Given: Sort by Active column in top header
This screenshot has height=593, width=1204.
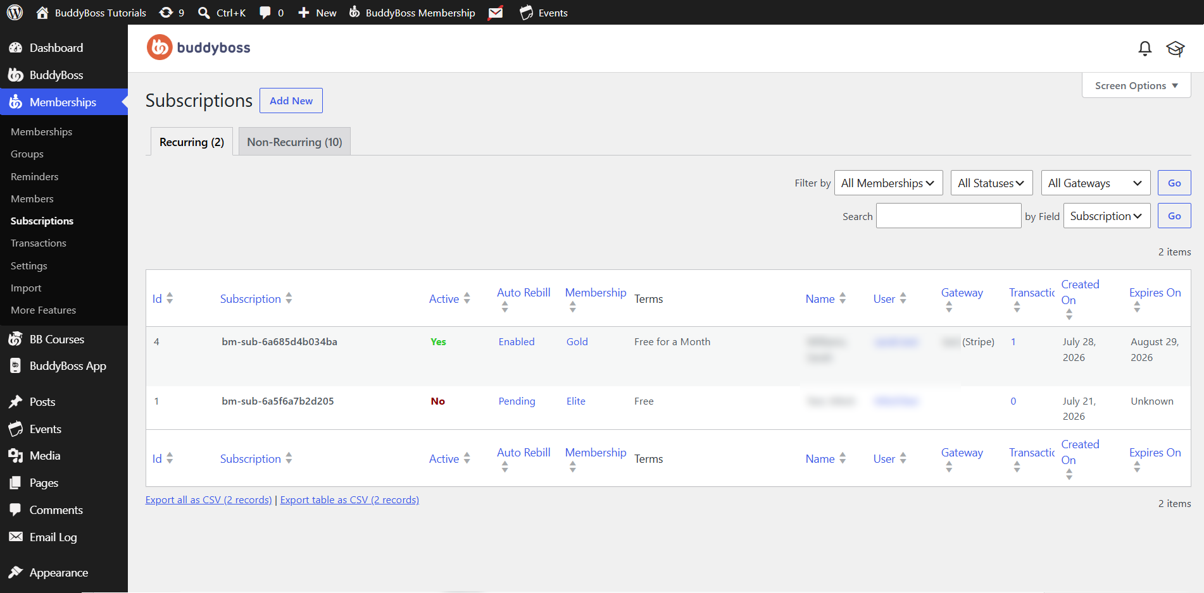Looking at the screenshot, I should [449, 298].
